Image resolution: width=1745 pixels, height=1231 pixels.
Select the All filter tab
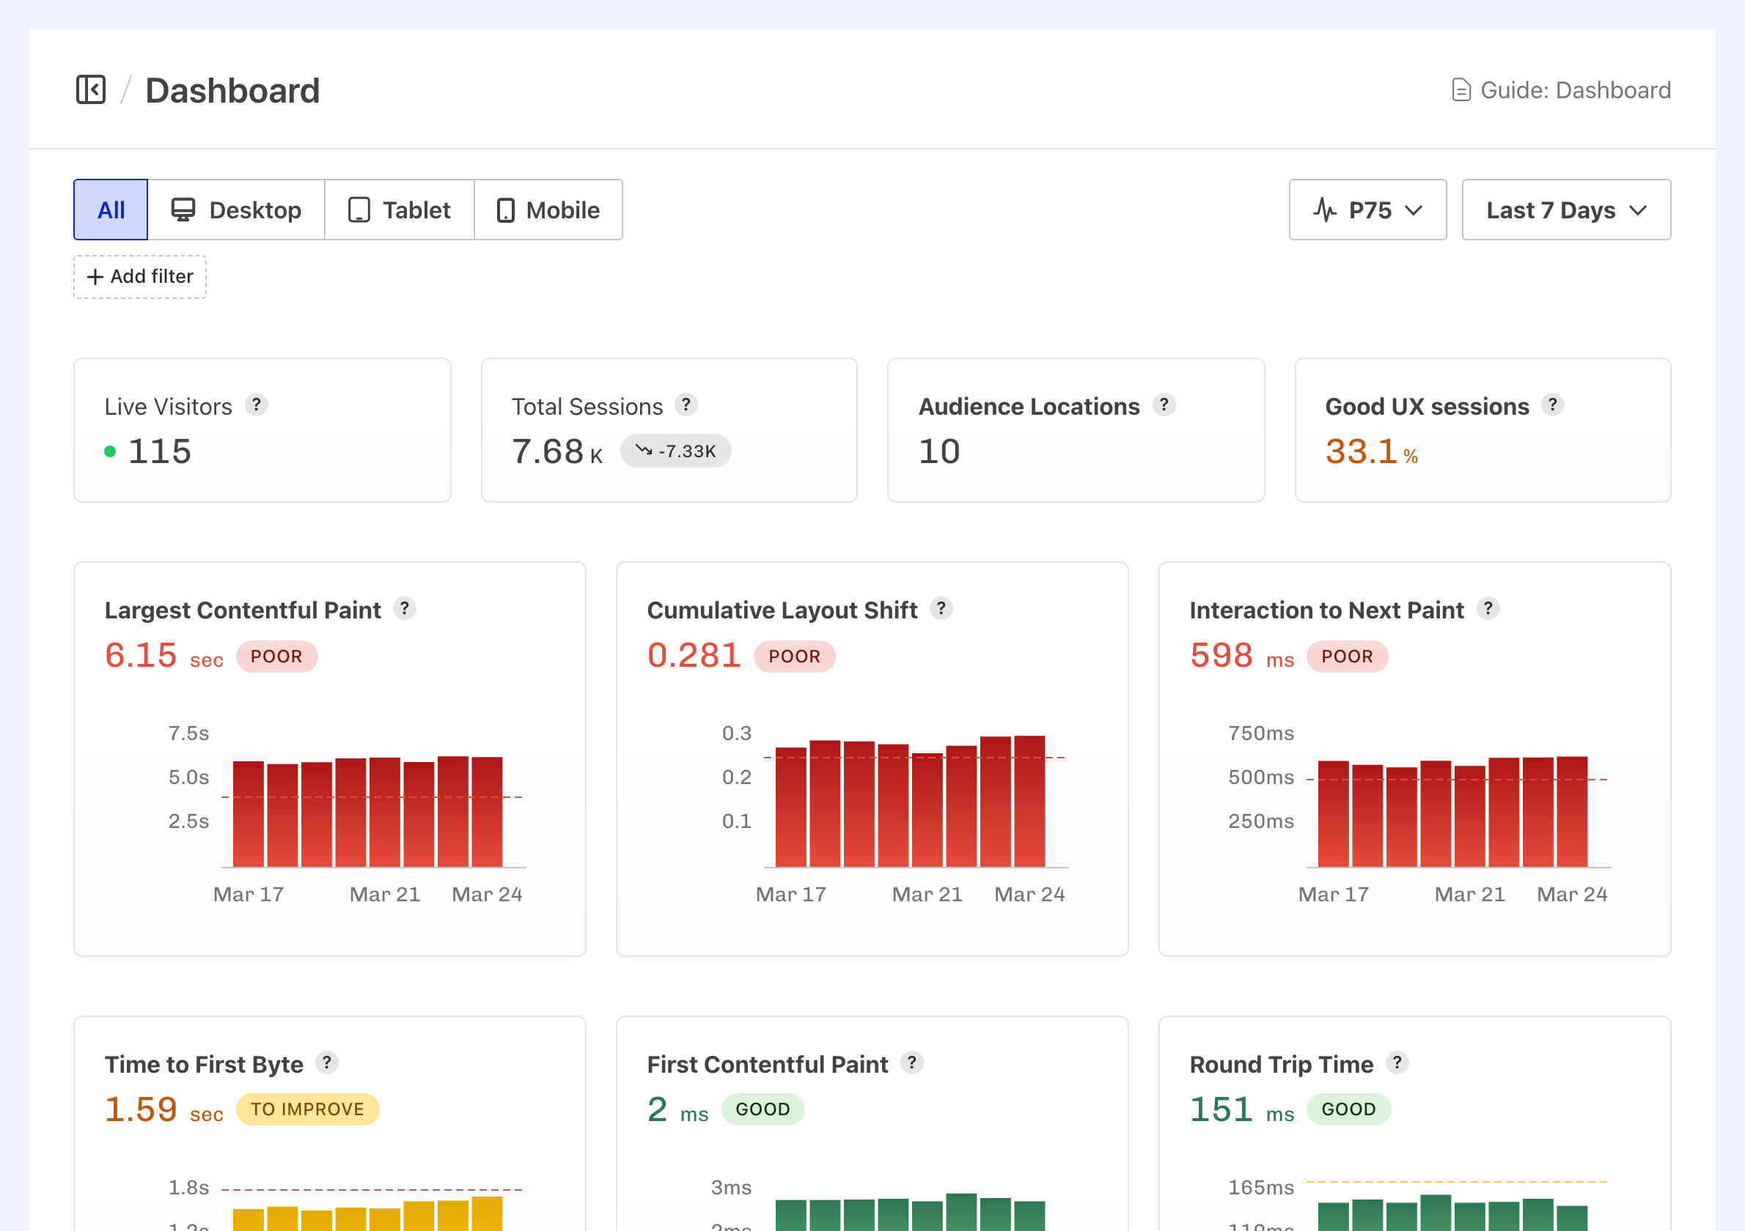coord(109,210)
